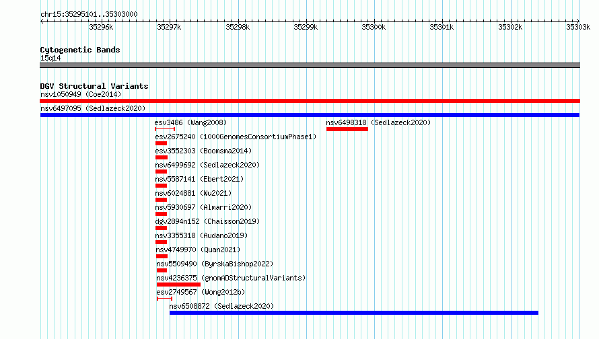Screen dimensions: 599x339
Task: Click the red bar under nsv5509490
Action: (x=162, y=270)
